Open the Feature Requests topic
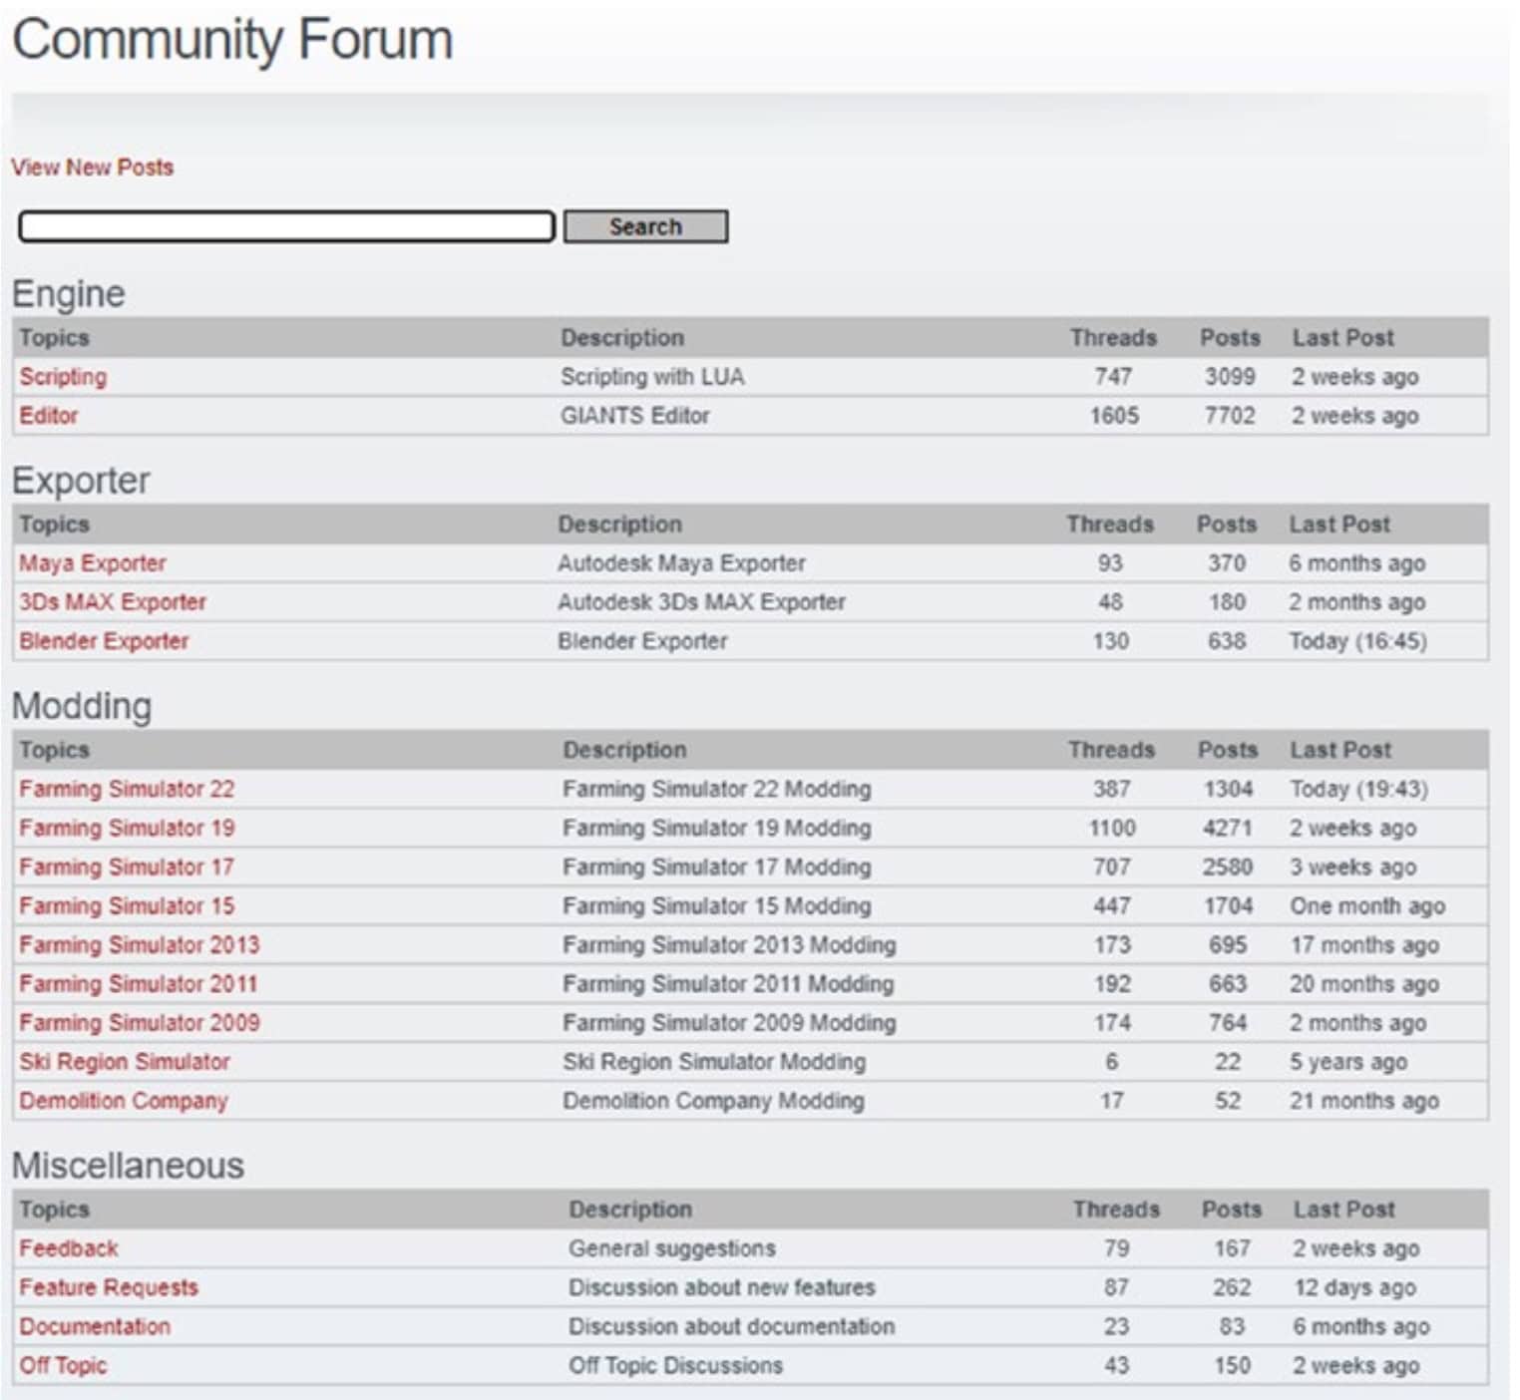1520x1400 pixels. click(108, 1287)
